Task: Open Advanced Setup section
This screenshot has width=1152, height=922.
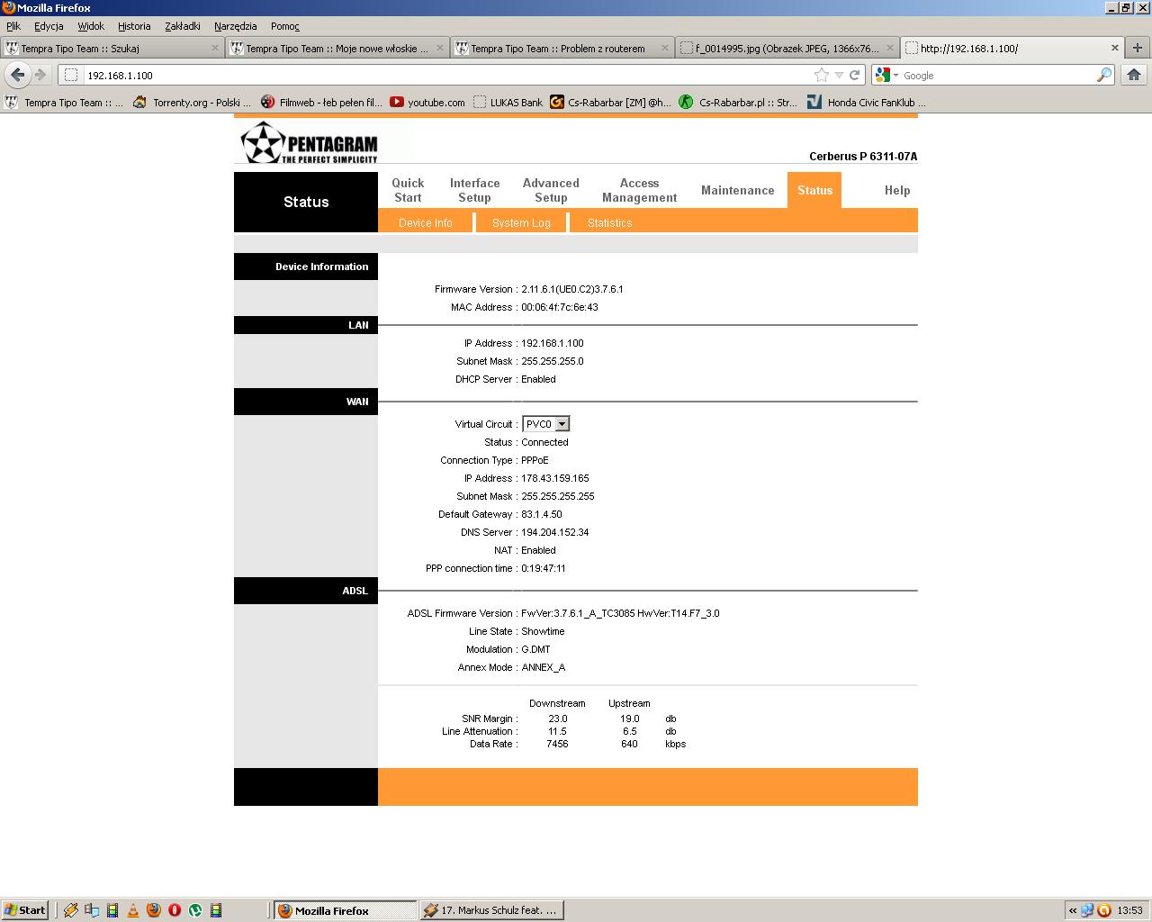Action: (551, 190)
